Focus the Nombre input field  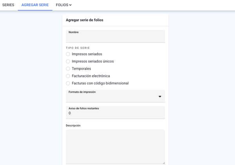pyautogui.click(x=115, y=36)
